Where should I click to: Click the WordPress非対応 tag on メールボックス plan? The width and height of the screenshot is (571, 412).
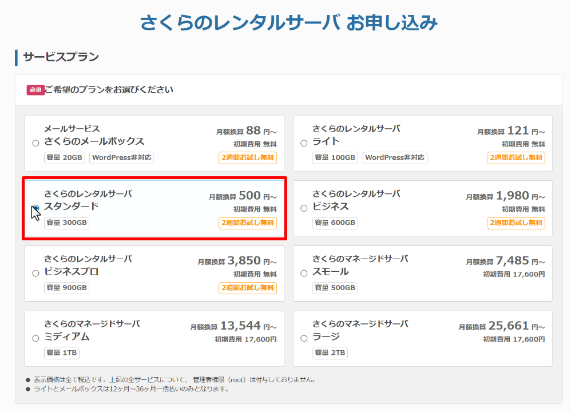coord(122,157)
